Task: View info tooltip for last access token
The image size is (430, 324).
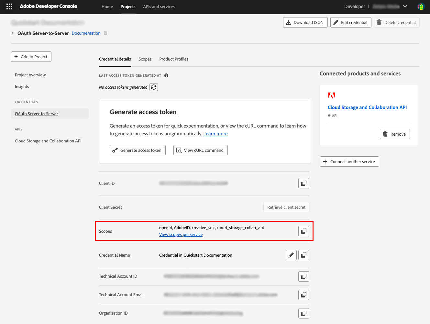Action: click(166, 75)
